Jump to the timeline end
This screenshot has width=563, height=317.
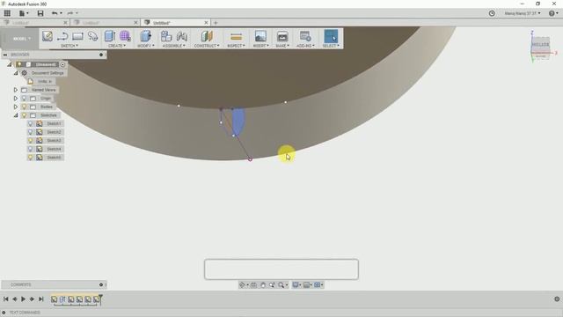click(x=41, y=299)
